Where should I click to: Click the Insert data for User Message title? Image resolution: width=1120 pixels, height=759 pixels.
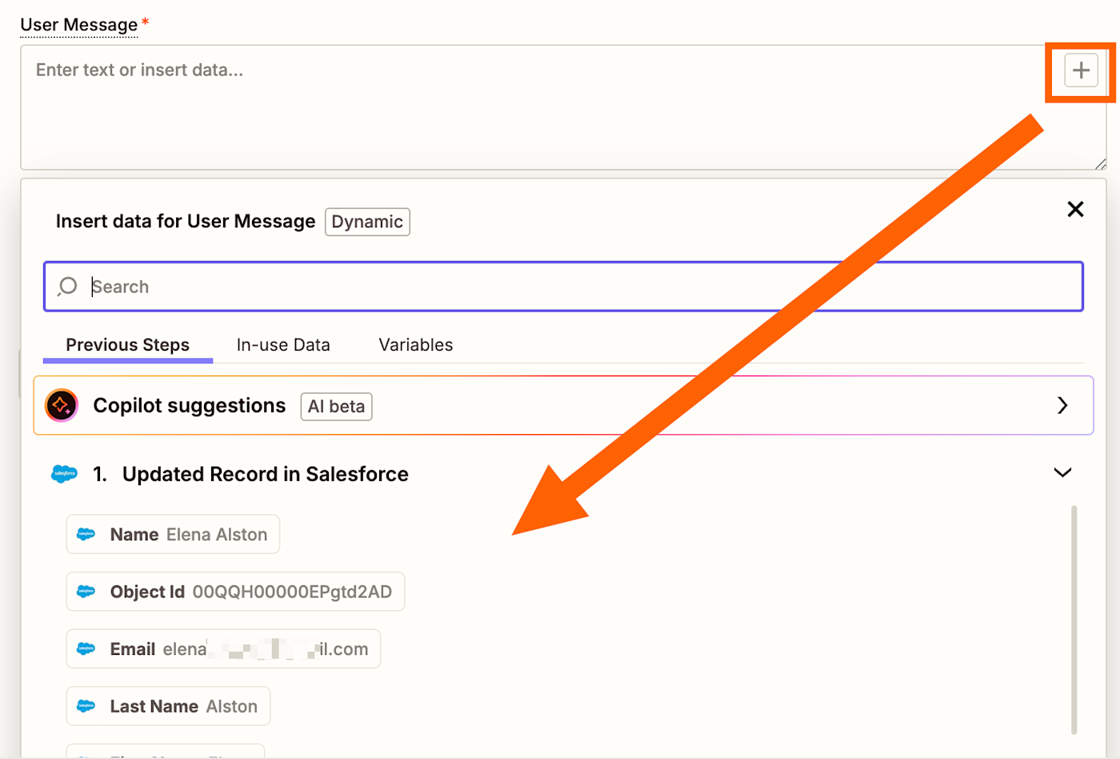(186, 222)
